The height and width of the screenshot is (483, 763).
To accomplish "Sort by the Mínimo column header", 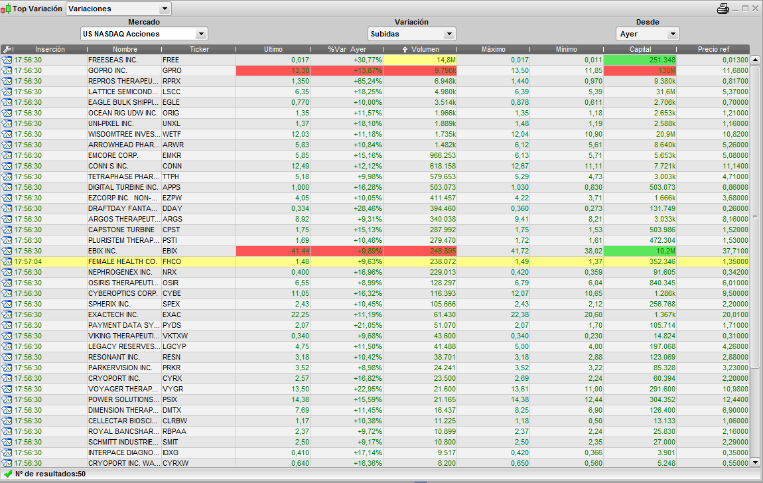I will coord(567,49).
